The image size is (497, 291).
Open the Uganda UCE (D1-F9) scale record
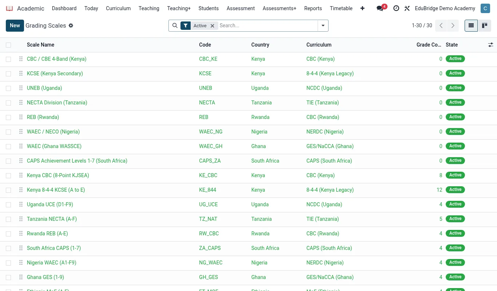click(50, 204)
